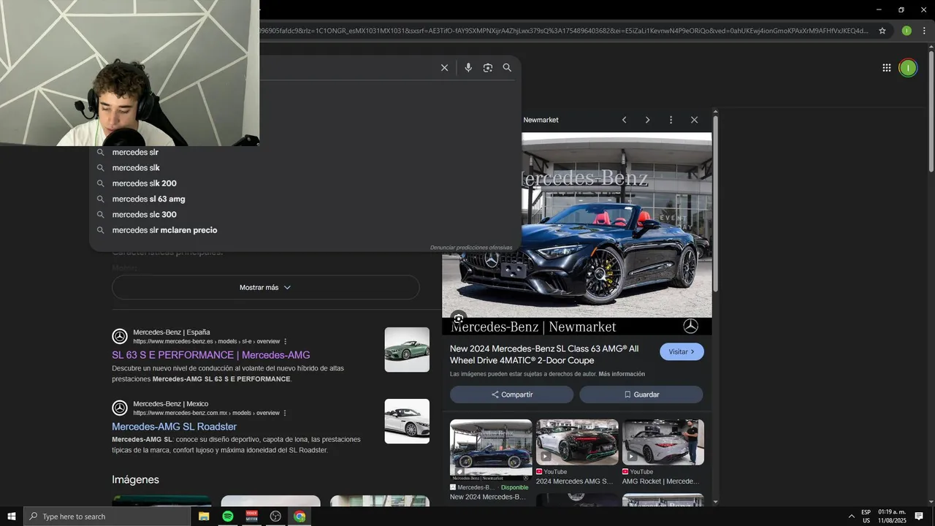Open YouTube thumbnail AMG Rocket
Image resolution: width=935 pixels, height=526 pixels.
(x=663, y=442)
